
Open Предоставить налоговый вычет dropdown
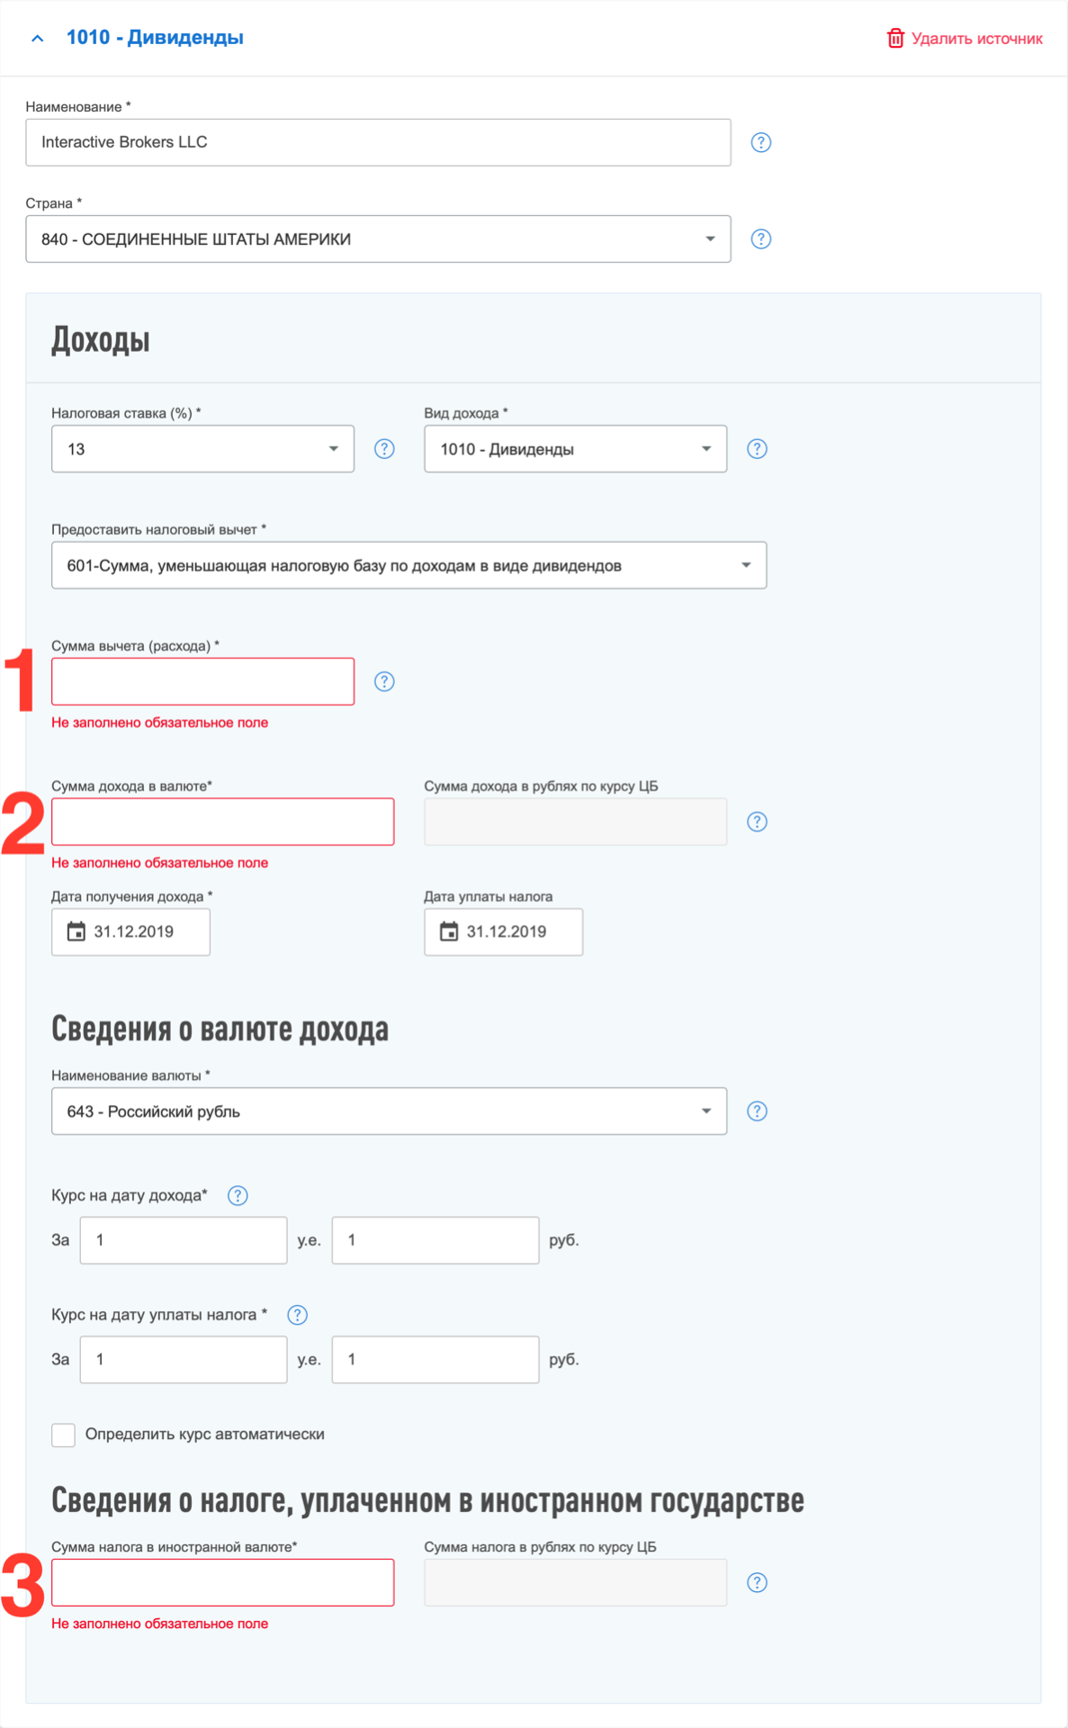click(x=408, y=565)
